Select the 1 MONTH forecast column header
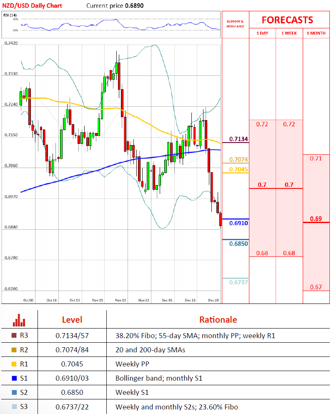 pyautogui.click(x=316, y=33)
